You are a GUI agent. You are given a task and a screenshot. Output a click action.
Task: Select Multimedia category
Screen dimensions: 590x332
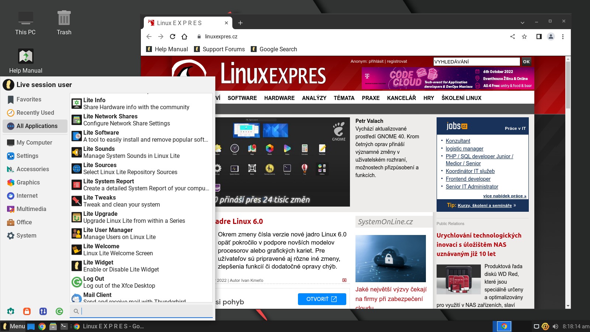point(35,209)
